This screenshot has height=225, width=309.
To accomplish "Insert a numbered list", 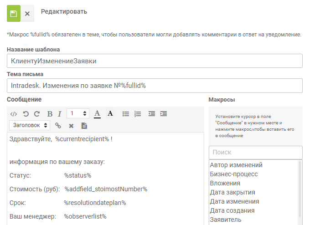I will (138, 113).
